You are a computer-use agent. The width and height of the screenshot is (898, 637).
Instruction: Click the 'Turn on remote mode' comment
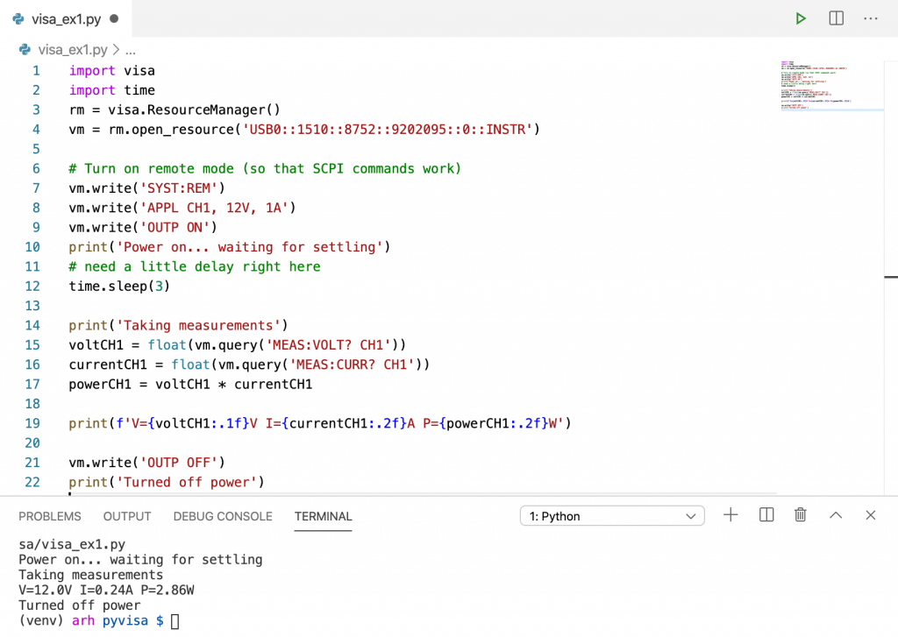(265, 169)
